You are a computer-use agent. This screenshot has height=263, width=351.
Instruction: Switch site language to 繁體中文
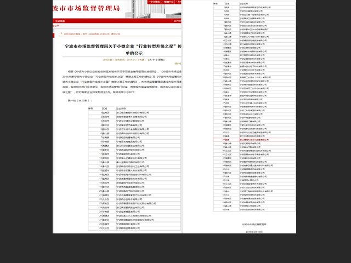[168, 2]
